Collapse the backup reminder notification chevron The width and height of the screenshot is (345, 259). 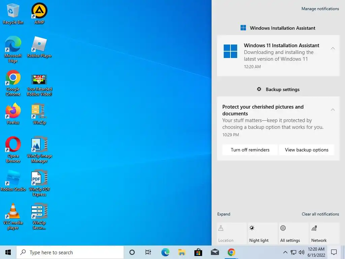[333, 110]
